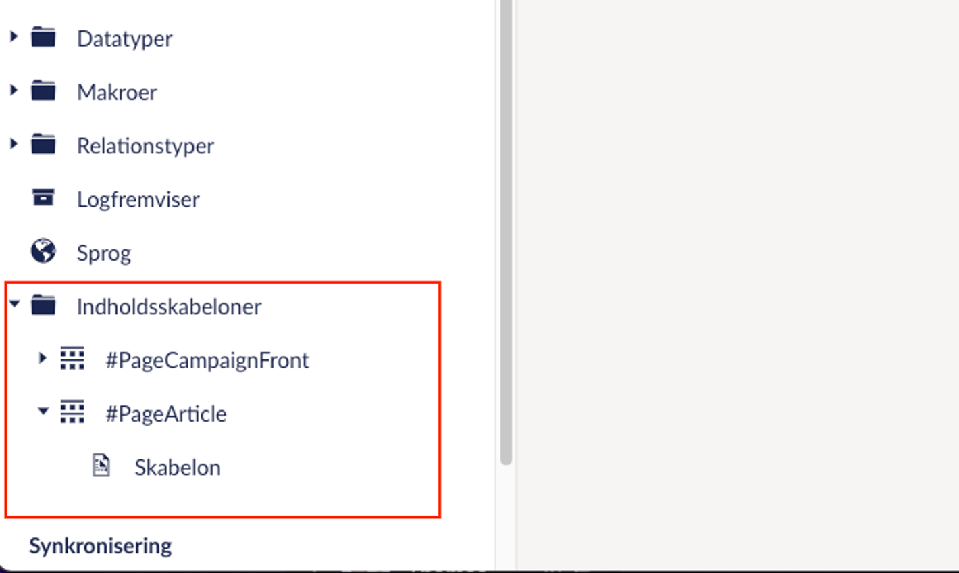Click the #PageCampaignFront blueprint icon

pyautogui.click(x=72, y=358)
